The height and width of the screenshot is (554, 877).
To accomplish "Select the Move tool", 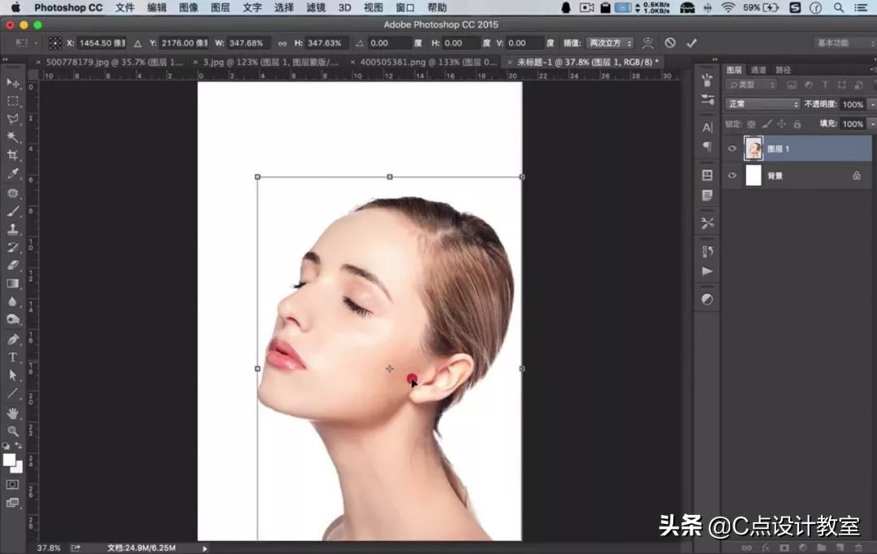I will pos(13,84).
